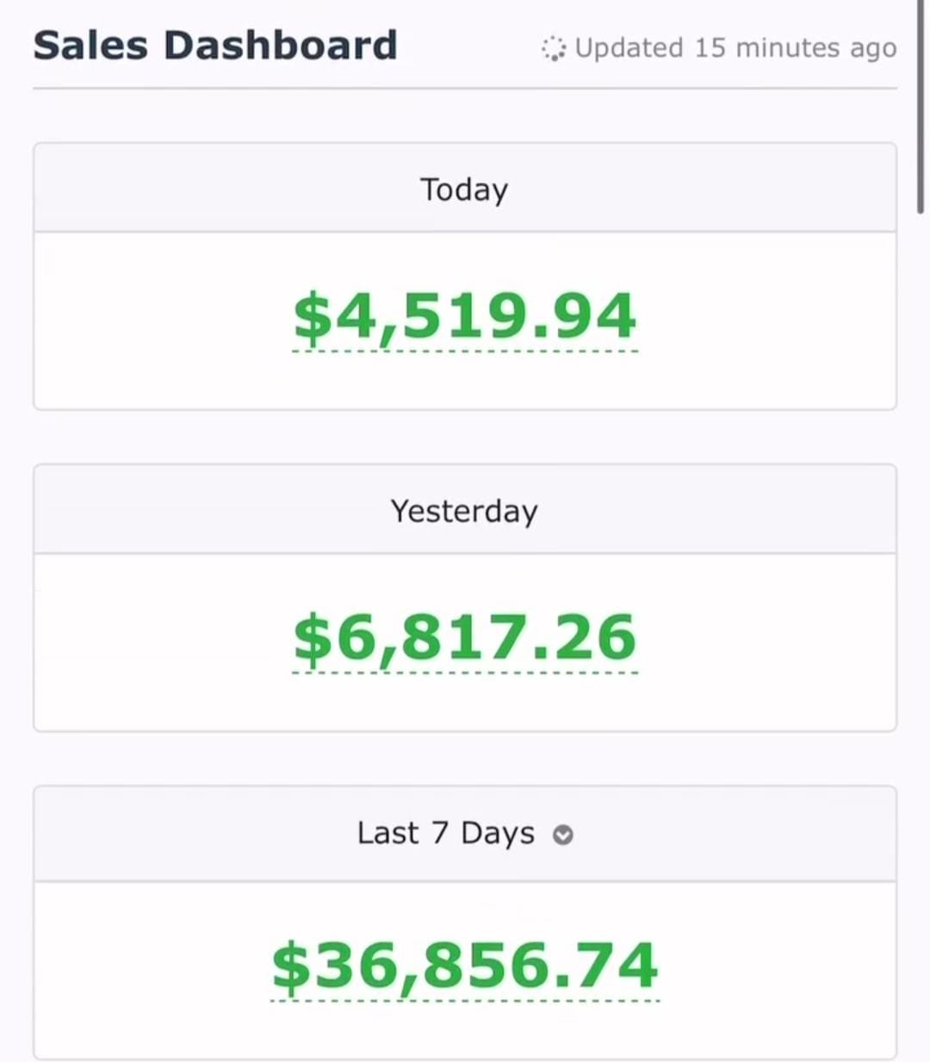The image size is (930, 1062).
Task: Select the Yesterday card header
Action: click(464, 511)
